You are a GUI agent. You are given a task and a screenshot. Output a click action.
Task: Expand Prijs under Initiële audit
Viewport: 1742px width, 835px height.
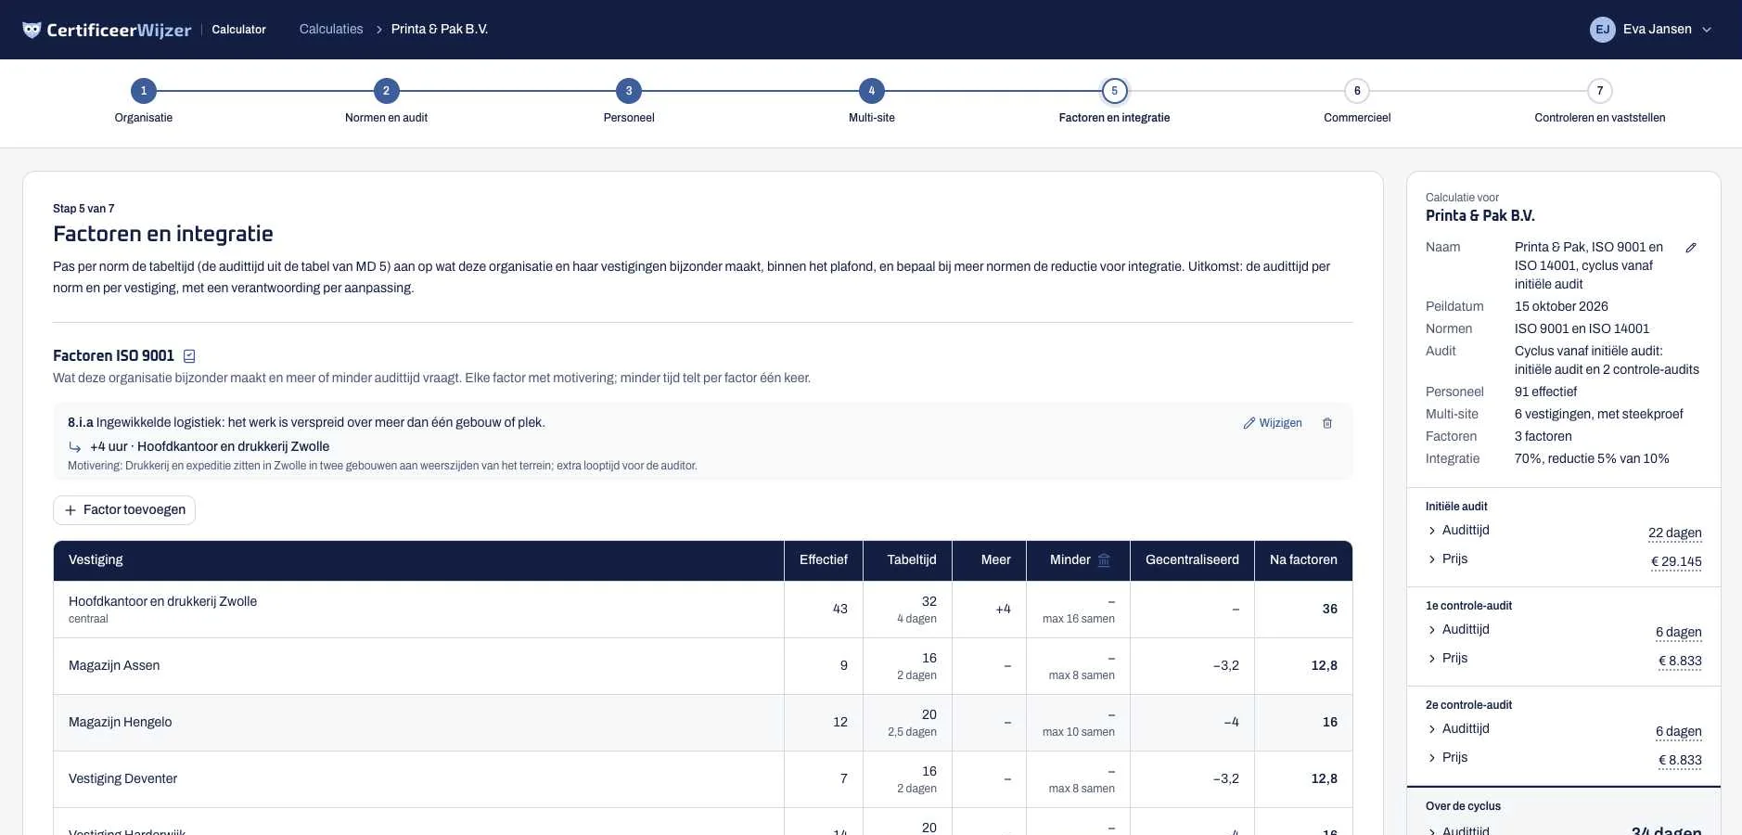click(x=1447, y=559)
